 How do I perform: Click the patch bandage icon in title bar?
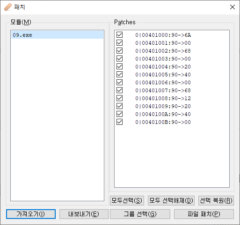[8, 7]
